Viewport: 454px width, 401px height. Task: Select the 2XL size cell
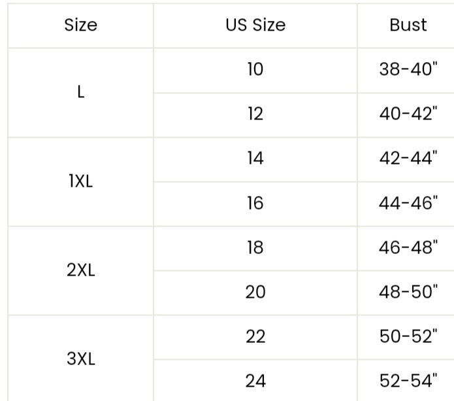[x=81, y=270]
